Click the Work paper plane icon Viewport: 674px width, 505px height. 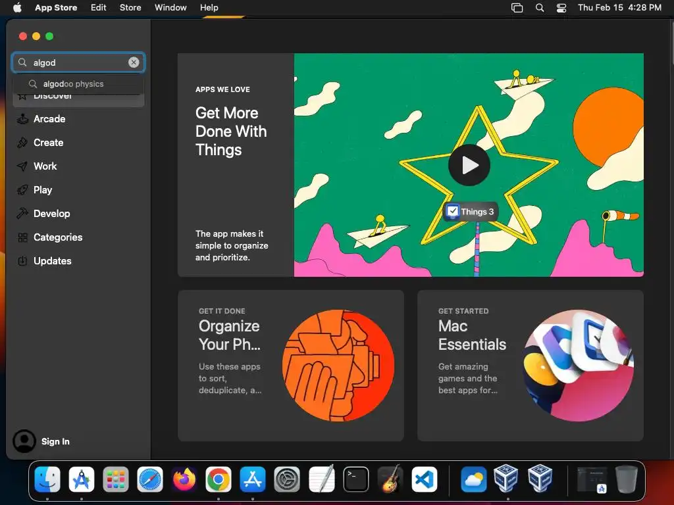point(22,166)
